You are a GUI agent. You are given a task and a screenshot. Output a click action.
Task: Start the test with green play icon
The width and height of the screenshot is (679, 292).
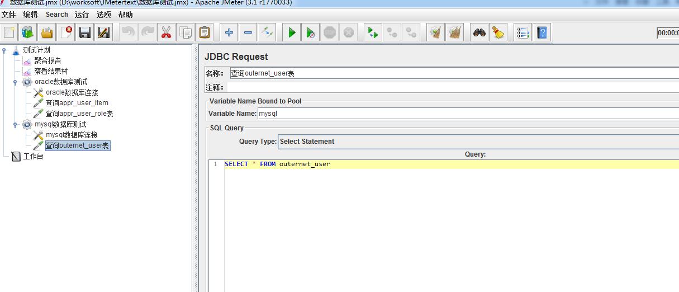point(291,32)
